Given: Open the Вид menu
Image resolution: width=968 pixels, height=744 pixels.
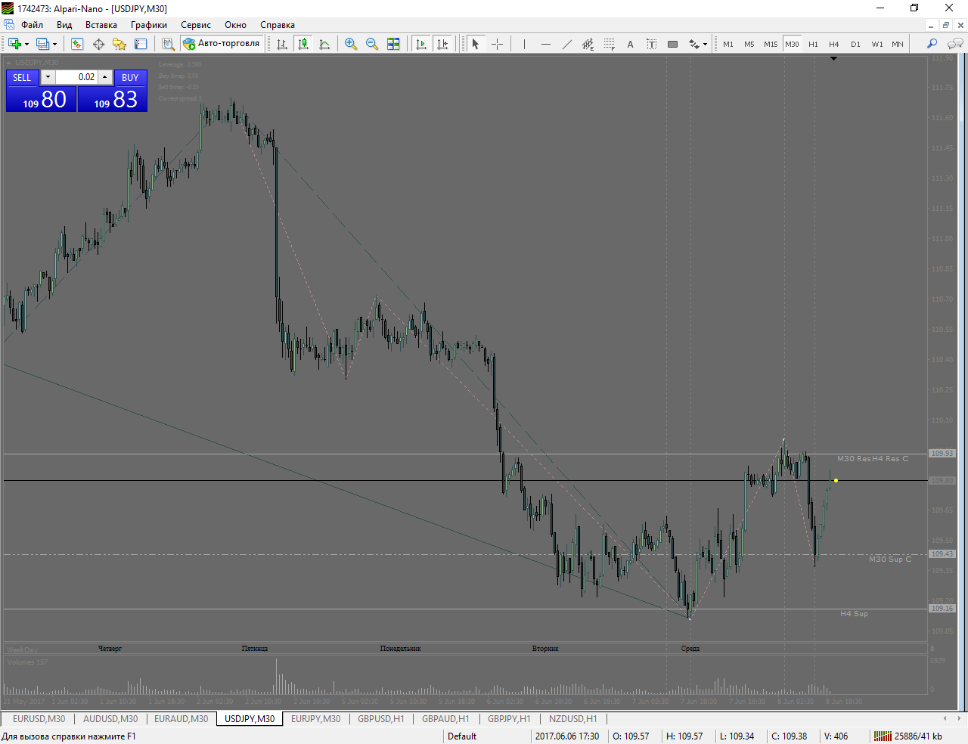Looking at the screenshot, I should (x=64, y=25).
